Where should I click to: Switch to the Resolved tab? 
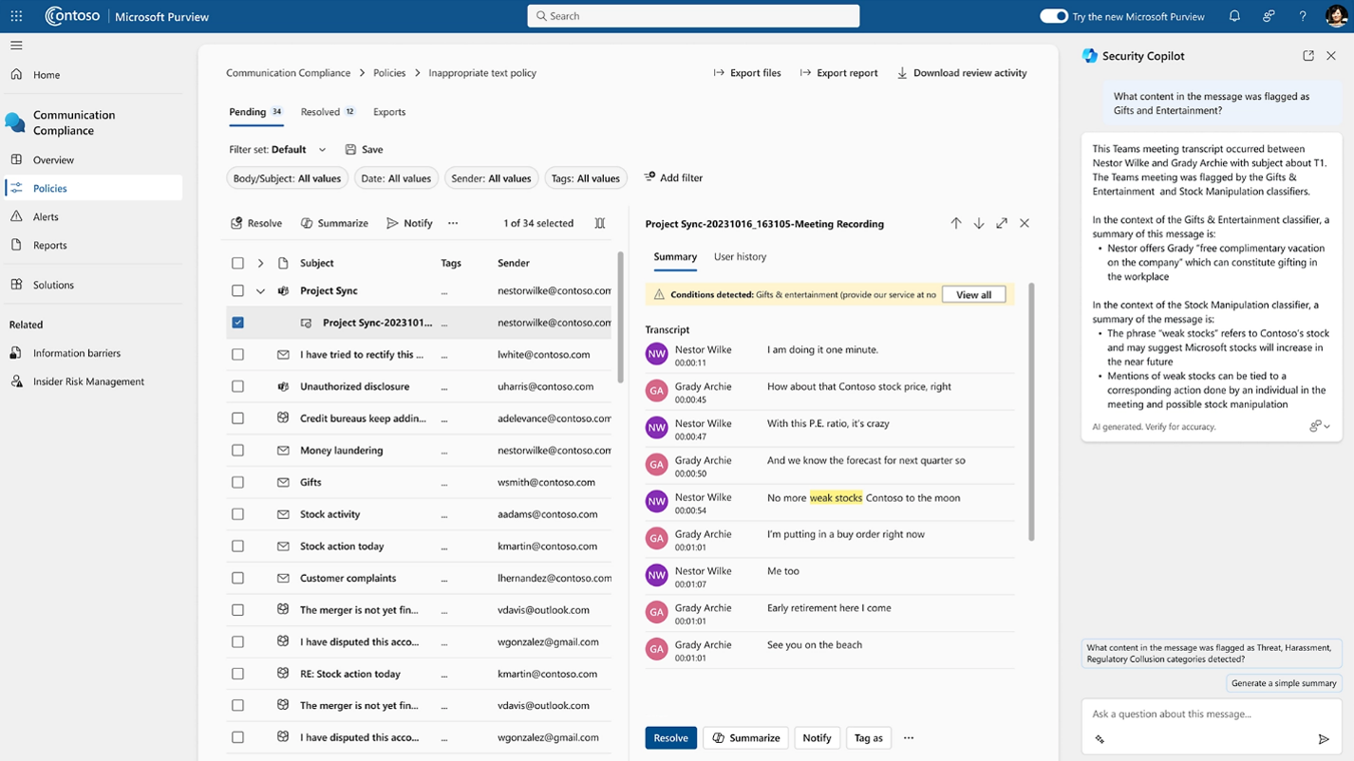pyautogui.click(x=320, y=111)
